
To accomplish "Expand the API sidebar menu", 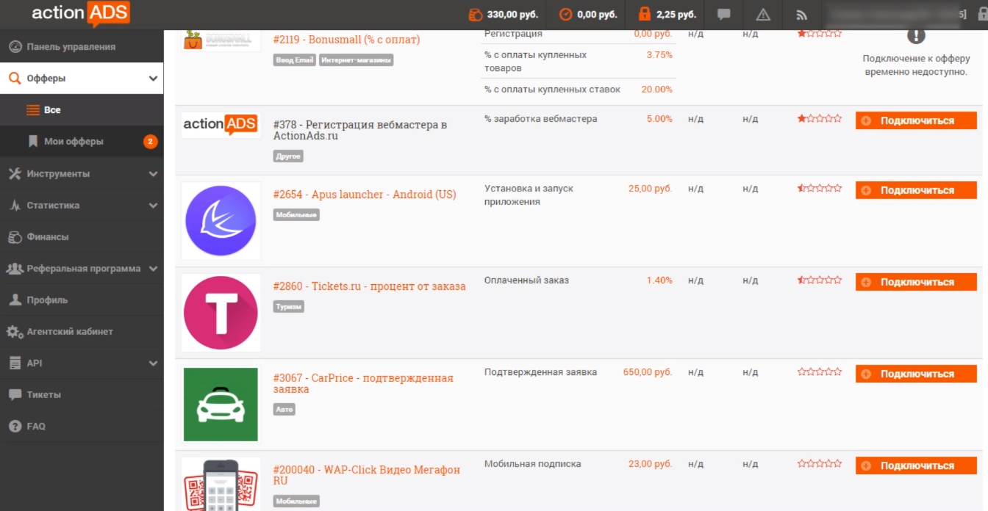I will pyautogui.click(x=82, y=363).
